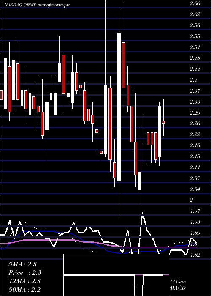
Task: Click the 2.07 price axis label
Action: point(195,178)
